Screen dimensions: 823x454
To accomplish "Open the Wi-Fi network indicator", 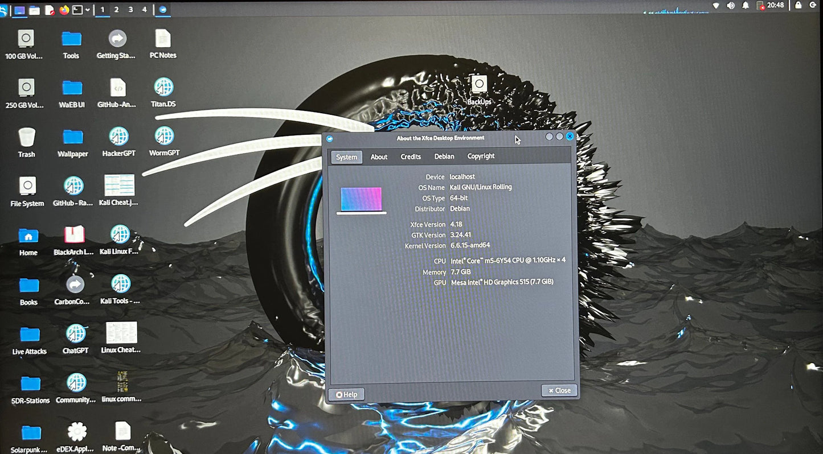I will coord(716,6).
